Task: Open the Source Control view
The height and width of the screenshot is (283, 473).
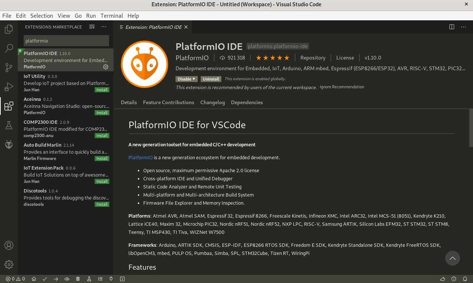Action: click(x=9, y=67)
